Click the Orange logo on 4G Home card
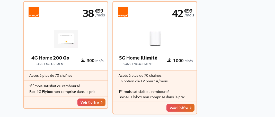The width and height of the screenshot is (275, 117). 33,12
